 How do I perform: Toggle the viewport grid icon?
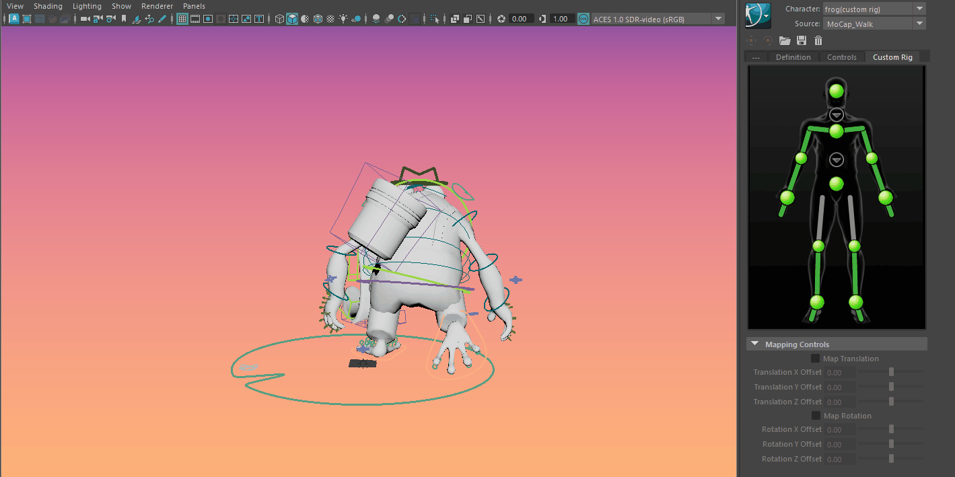click(x=182, y=19)
